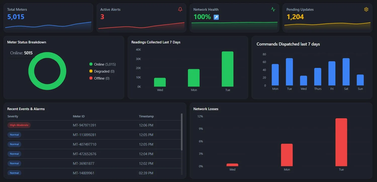Click the Active Alerts bell icon
The image size is (377, 182).
pos(180,9)
